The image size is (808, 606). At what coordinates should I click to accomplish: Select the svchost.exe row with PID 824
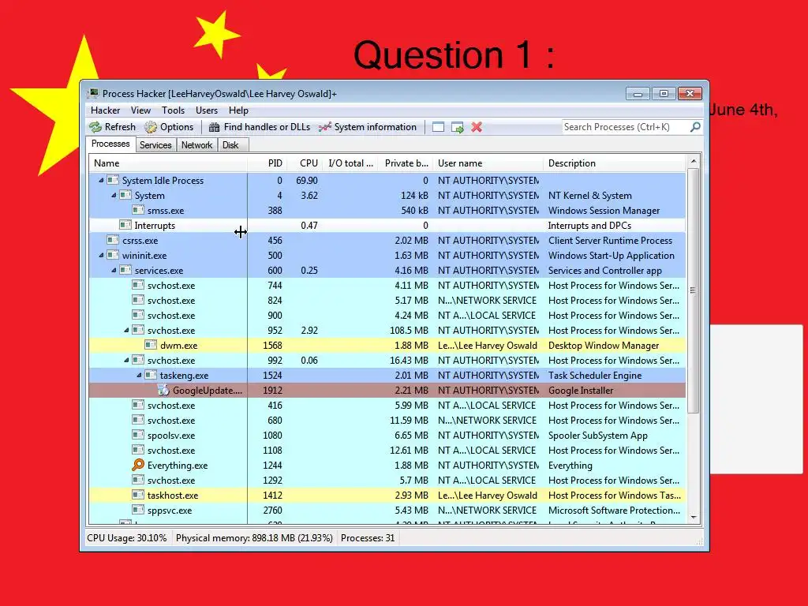coord(387,301)
